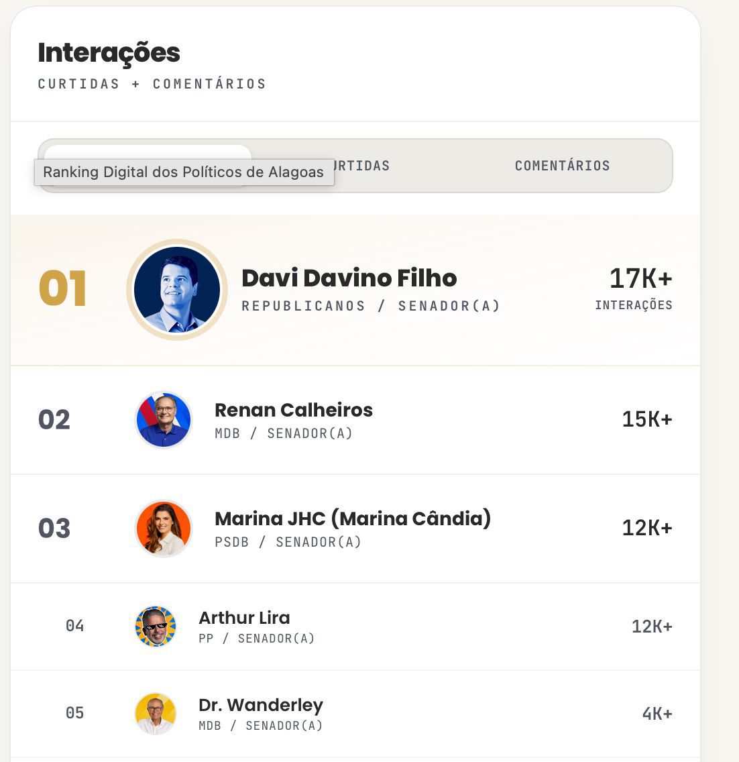Switch to the Comentários tab

coord(562,166)
